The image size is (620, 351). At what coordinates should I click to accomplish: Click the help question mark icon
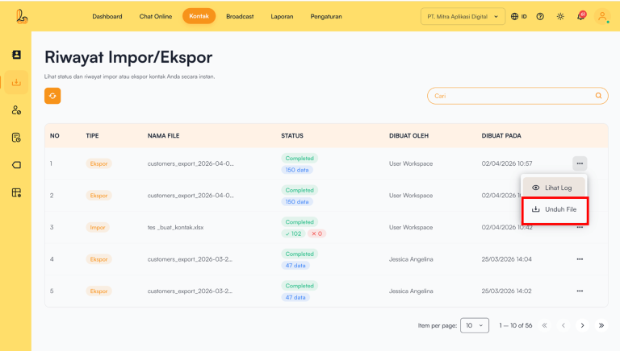[540, 16]
